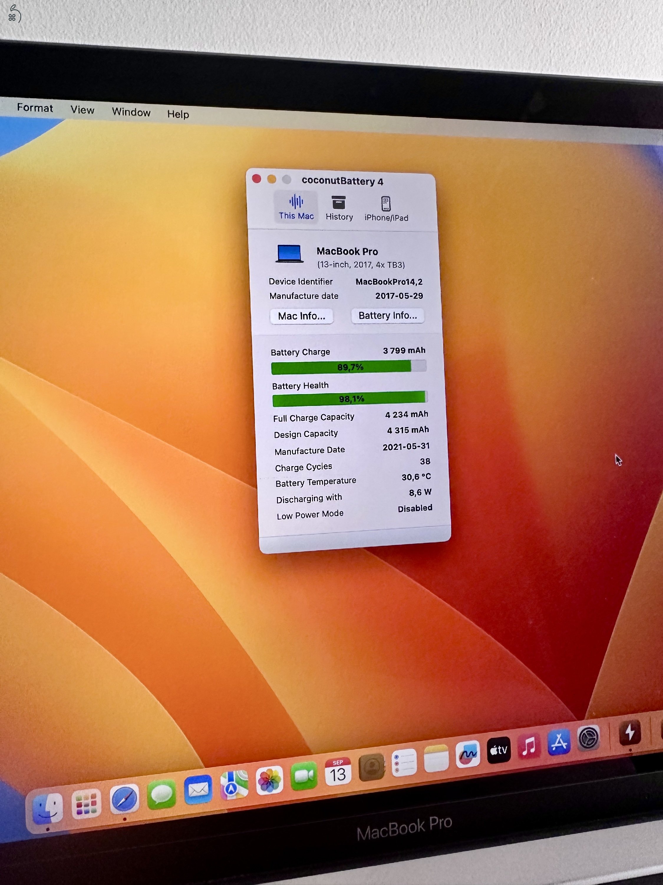Open the Photos app in dock

pos(269,781)
